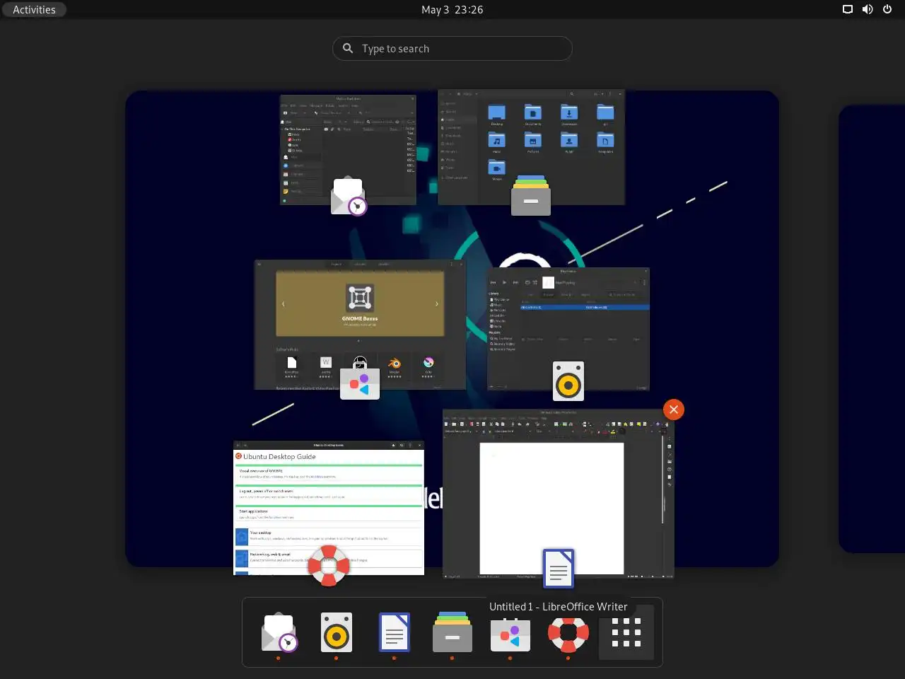
Task: Click Ubuntu Desktop Guide heading in Help thumbnail
Action: click(279, 457)
